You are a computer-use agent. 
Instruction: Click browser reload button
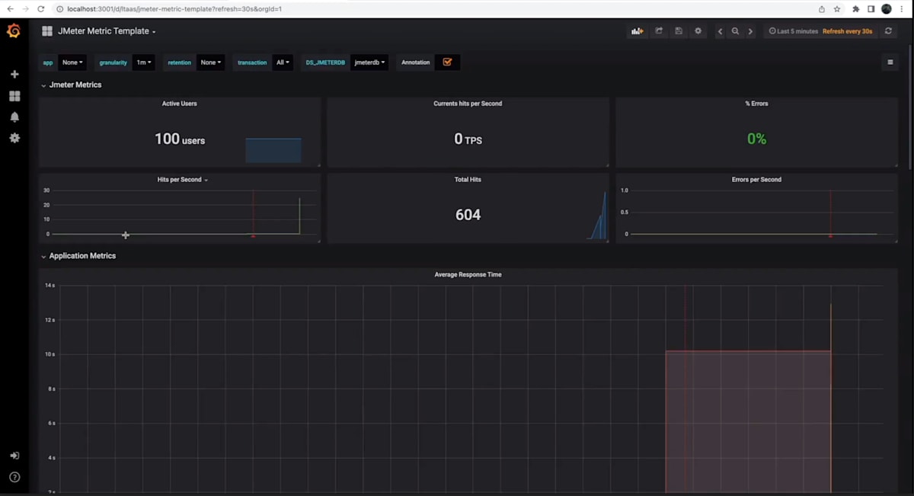point(42,9)
